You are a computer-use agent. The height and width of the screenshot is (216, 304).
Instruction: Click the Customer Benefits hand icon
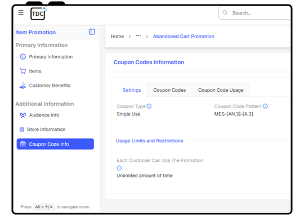coord(23,85)
